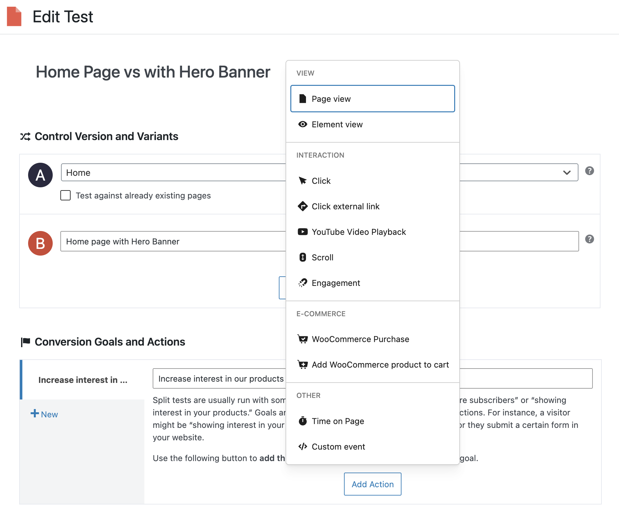
Task: Expand the Home page dropdown chevron
Action: pyautogui.click(x=567, y=173)
